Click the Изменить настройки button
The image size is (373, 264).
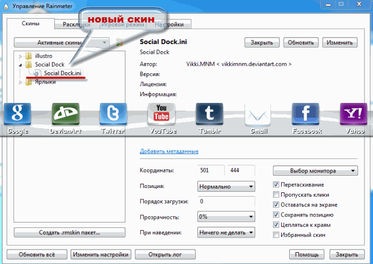tap(101, 254)
